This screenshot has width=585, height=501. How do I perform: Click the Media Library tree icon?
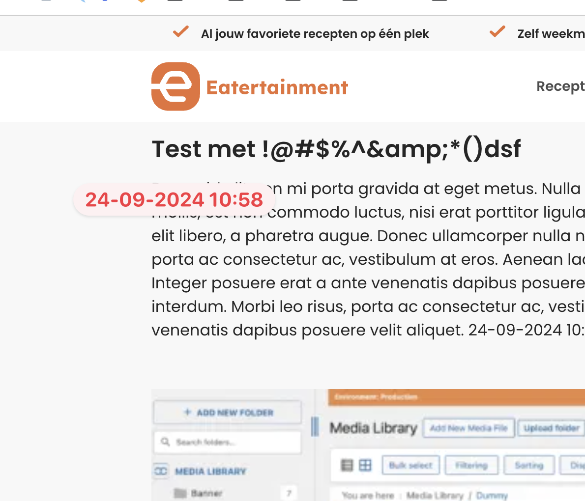tap(161, 471)
